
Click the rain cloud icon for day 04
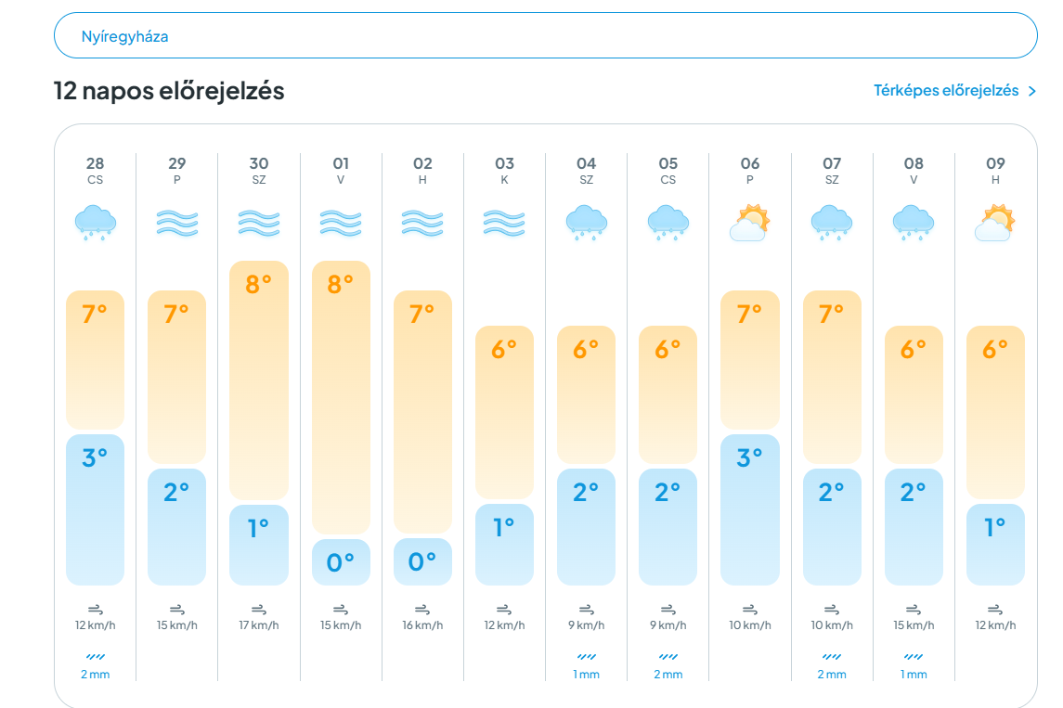(x=587, y=223)
